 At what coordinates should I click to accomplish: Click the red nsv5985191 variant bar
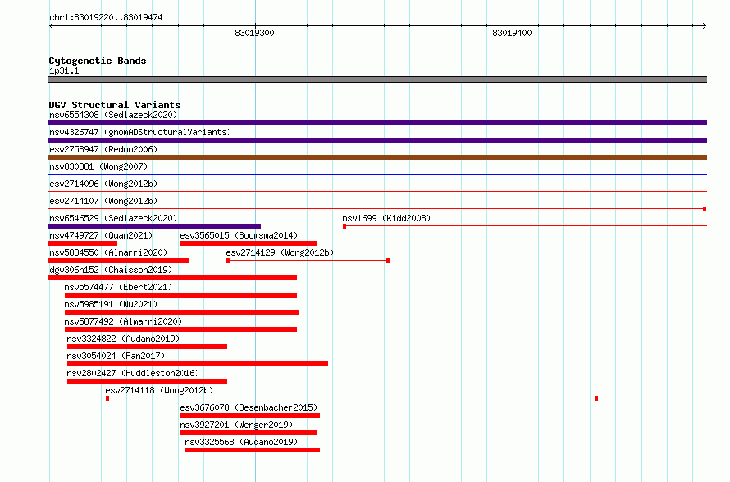182,312
